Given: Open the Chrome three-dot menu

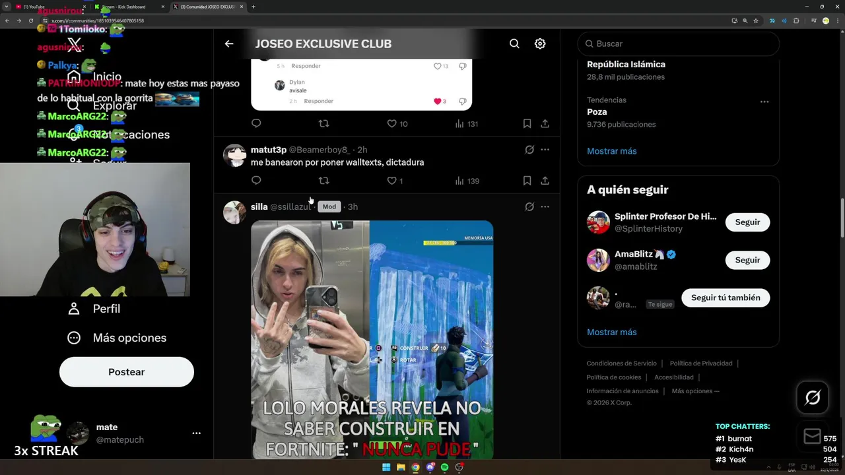Looking at the screenshot, I should (837, 20).
